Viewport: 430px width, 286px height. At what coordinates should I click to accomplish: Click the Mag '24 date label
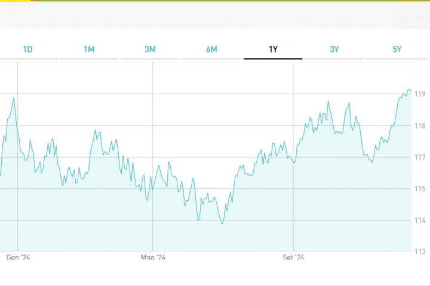153,257
